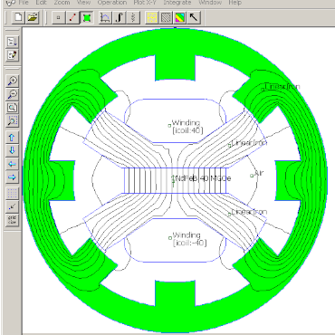Open the Operation menu

tap(111, 3)
